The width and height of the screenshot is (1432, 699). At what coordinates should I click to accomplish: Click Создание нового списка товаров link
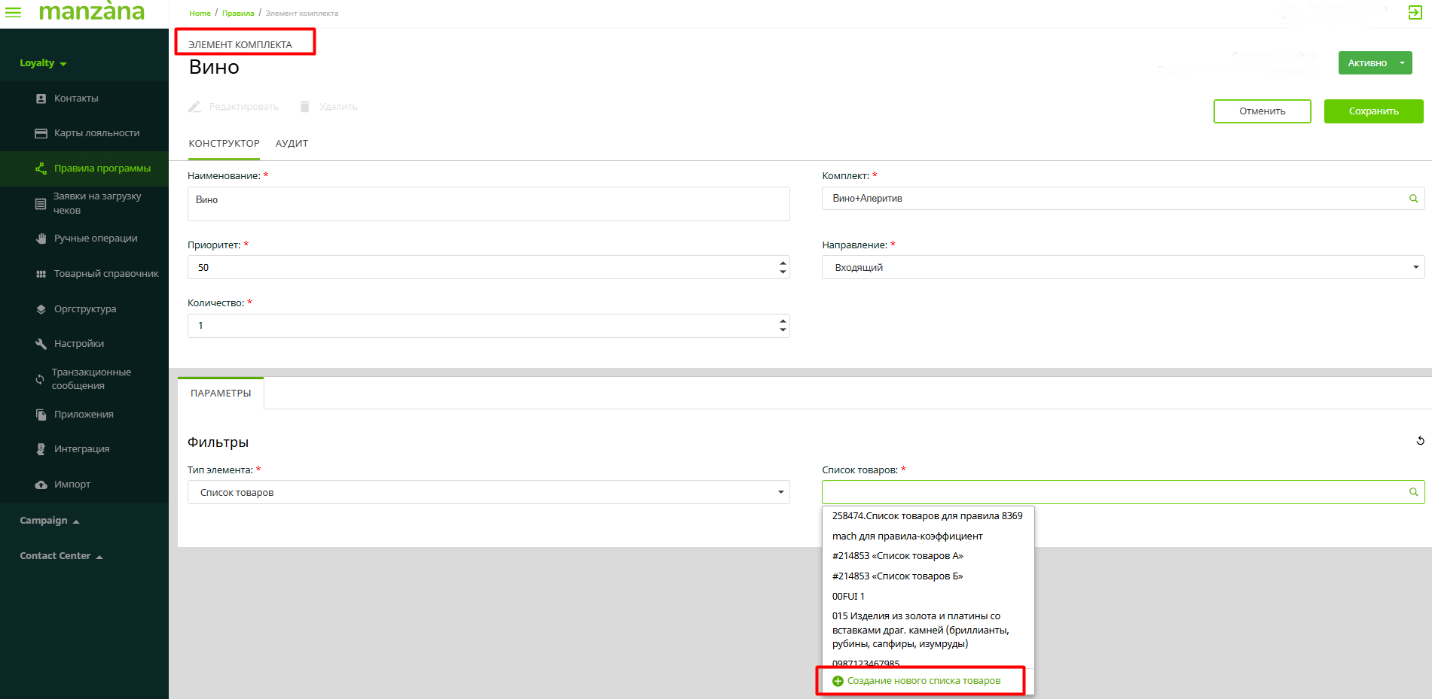click(924, 681)
